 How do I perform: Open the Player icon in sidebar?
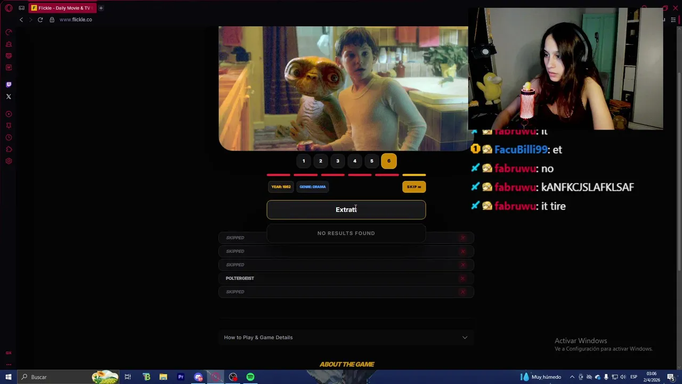click(x=9, y=114)
